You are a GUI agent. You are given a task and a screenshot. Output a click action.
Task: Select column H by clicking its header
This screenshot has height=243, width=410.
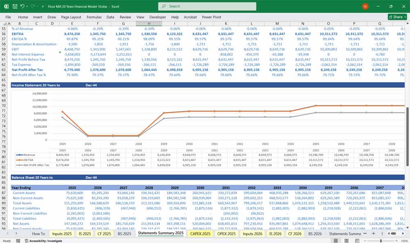148,23
